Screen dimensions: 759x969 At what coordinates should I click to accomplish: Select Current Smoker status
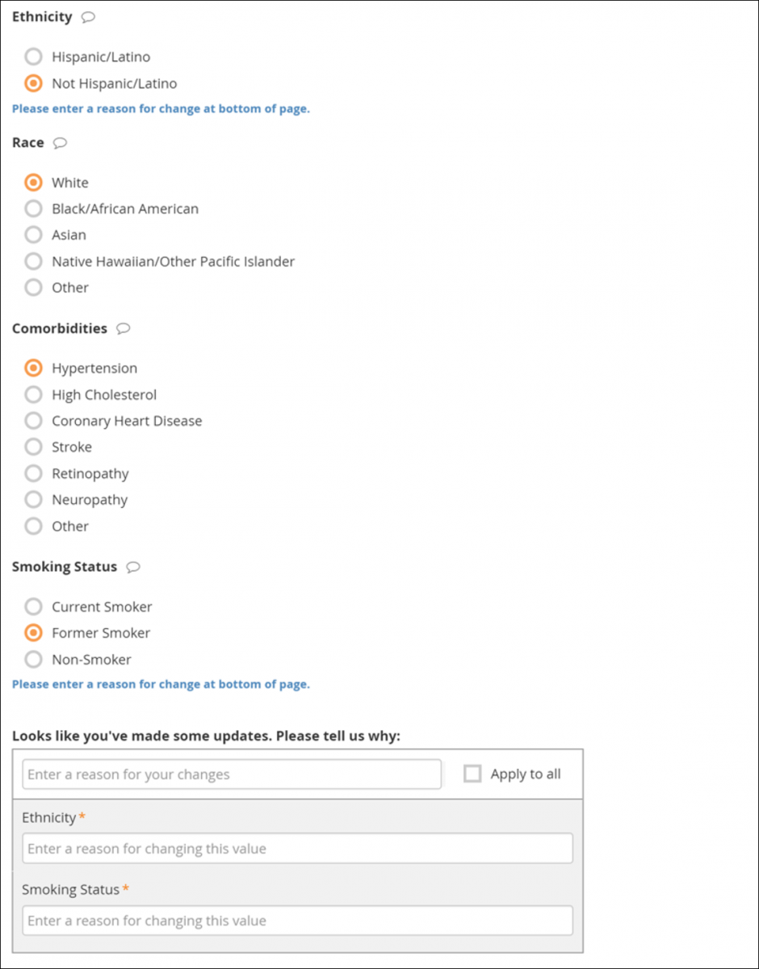(x=33, y=606)
